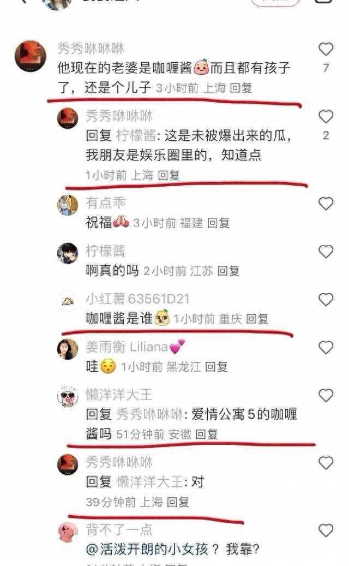Like 秀秀咻咻咻's top comment with 7 likes

pyautogui.click(x=326, y=49)
